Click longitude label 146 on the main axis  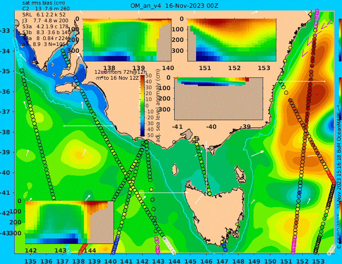206,261
